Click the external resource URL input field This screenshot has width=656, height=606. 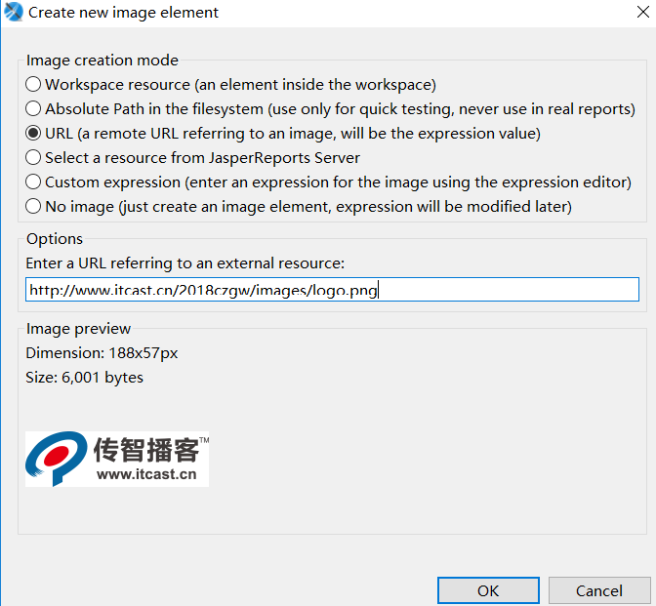click(x=332, y=290)
